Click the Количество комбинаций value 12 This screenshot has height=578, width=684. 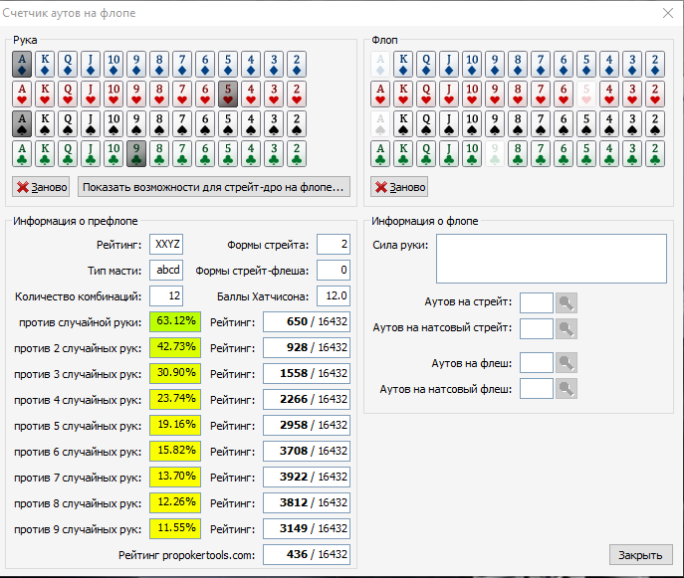(166, 296)
